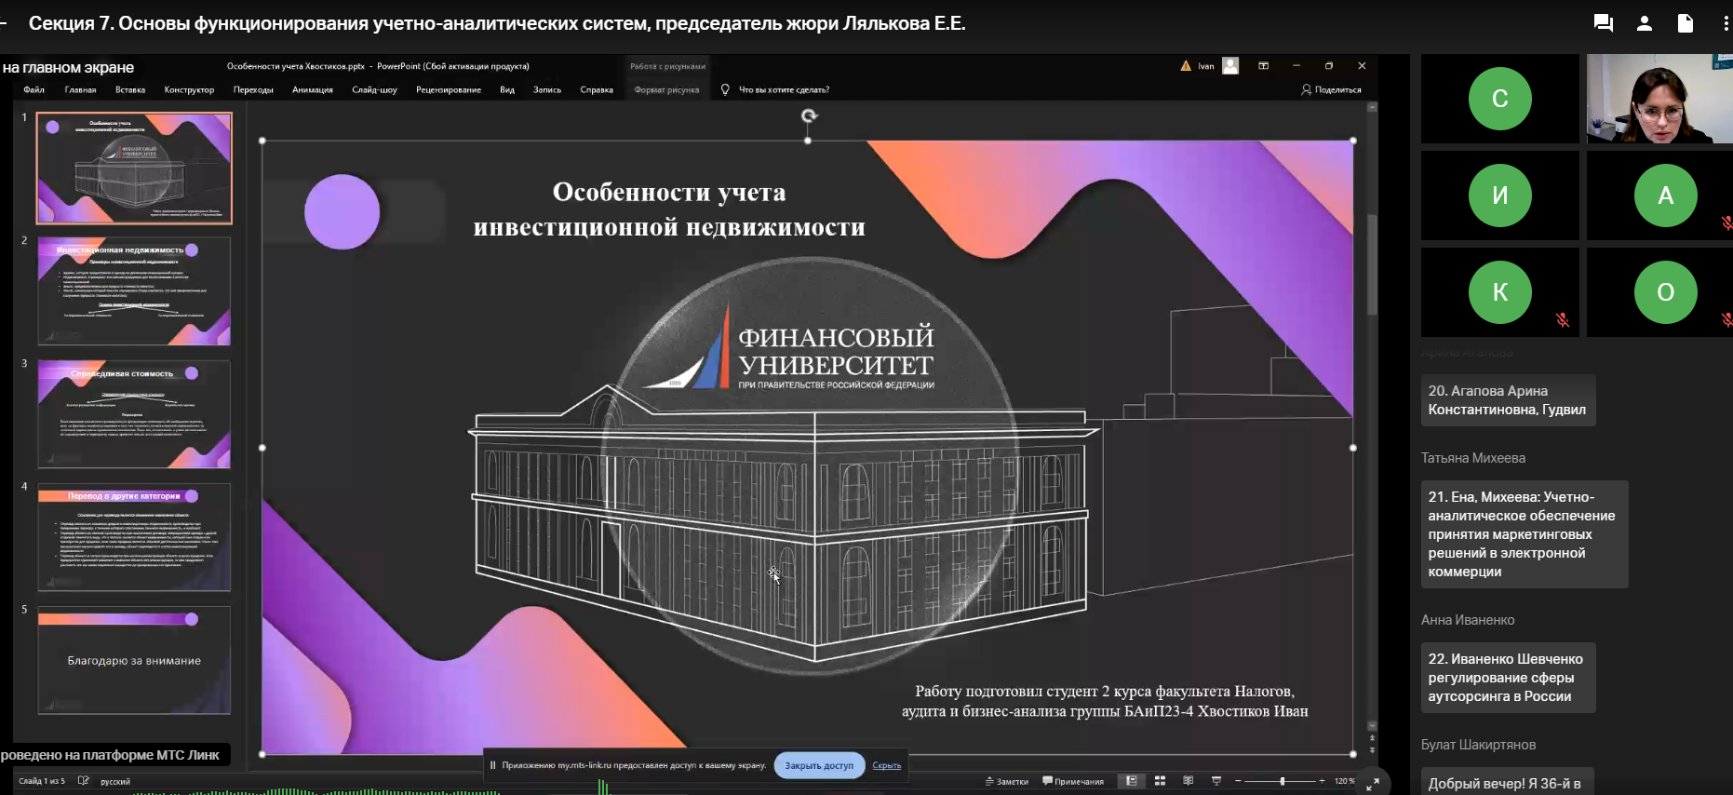Click chat sender name Татьяна Михеева
The height and width of the screenshot is (795, 1733).
tap(1473, 458)
